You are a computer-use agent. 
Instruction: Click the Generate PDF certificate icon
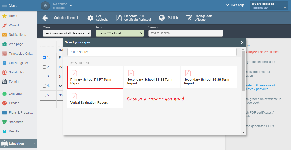pyautogui.click(x=119, y=18)
